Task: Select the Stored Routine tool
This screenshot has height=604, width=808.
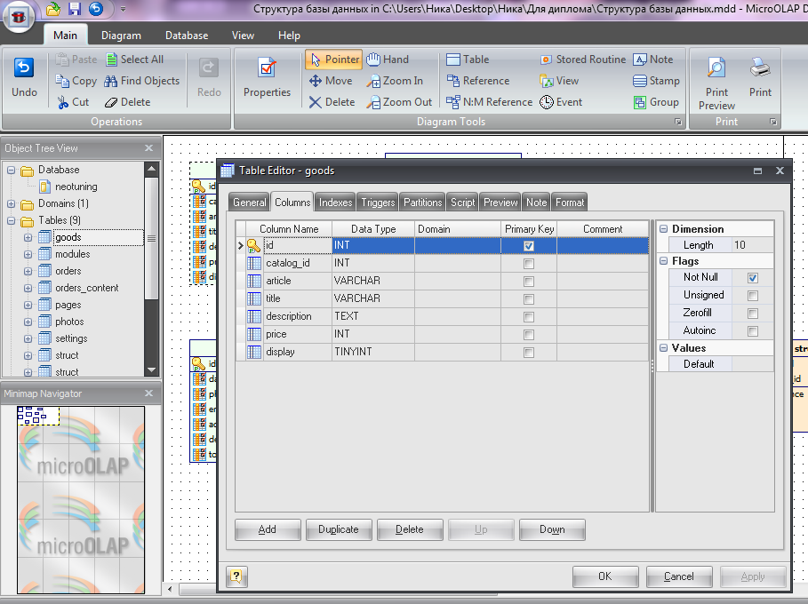Action: 583,60
